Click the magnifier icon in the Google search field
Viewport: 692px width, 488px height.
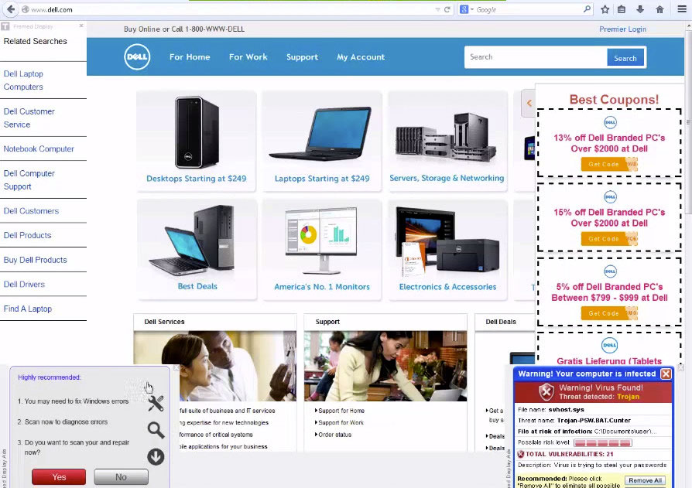[586, 9]
